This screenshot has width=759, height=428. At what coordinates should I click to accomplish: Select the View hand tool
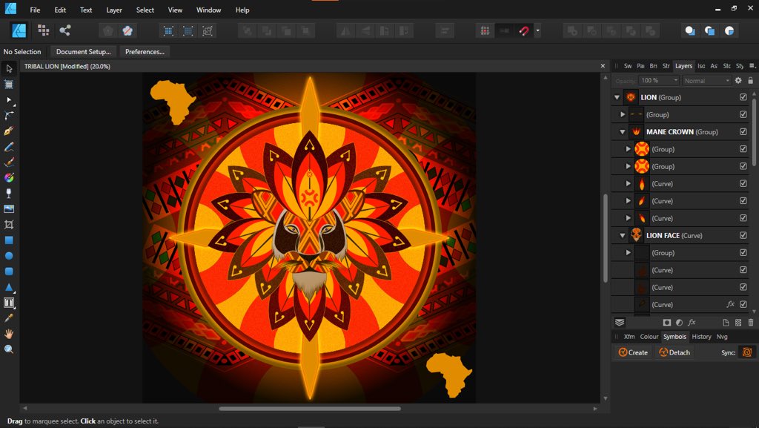(9, 334)
